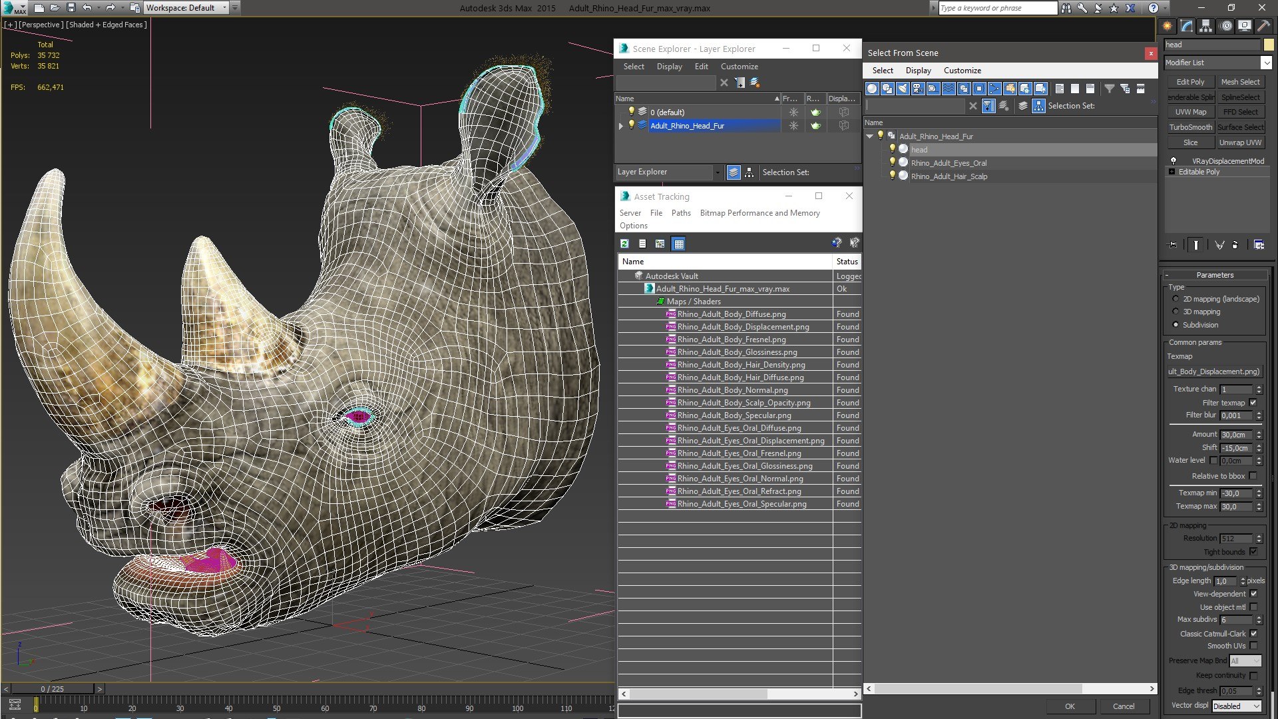This screenshot has height=719, width=1278.
Task: Click the TurboSmooth modifier button
Action: pyautogui.click(x=1190, y=127)
